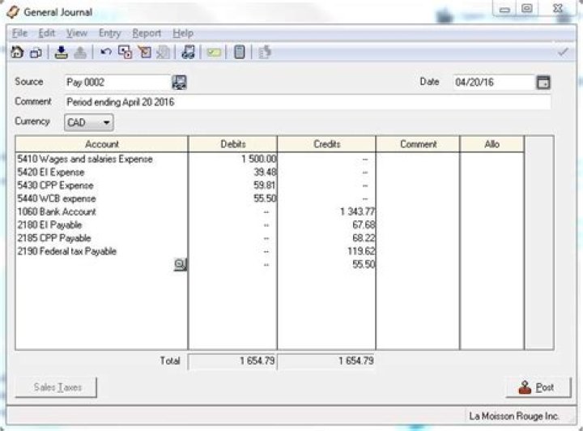
Task: Click the checkmark icon at toolbar's right end
Action: (563, 53)
